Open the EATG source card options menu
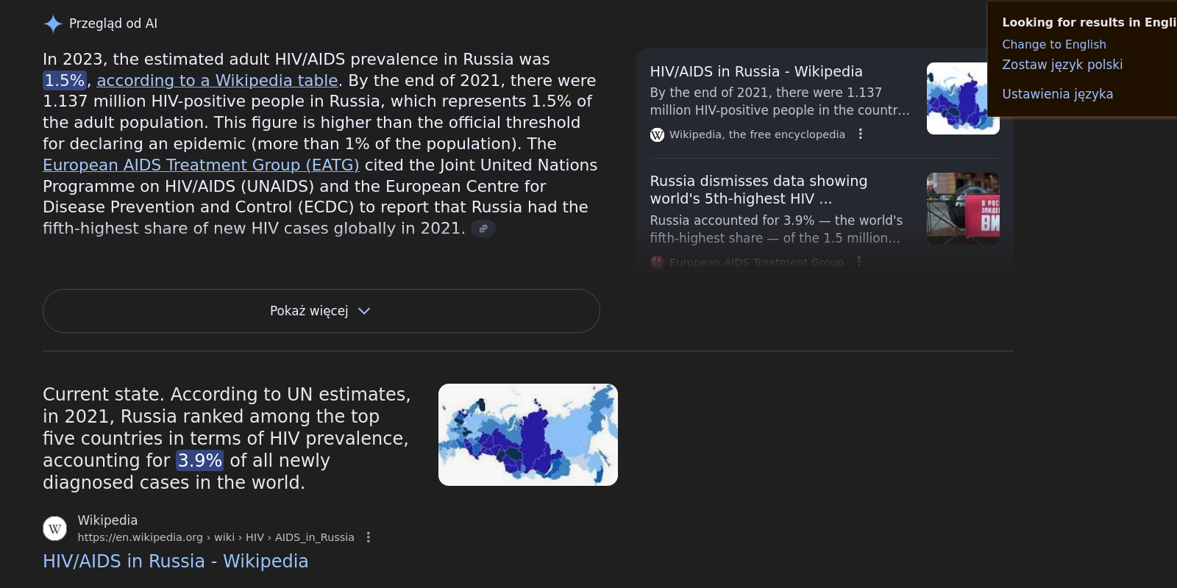Viewport: 1177px width, 588px height. click(x=858, y=262)
